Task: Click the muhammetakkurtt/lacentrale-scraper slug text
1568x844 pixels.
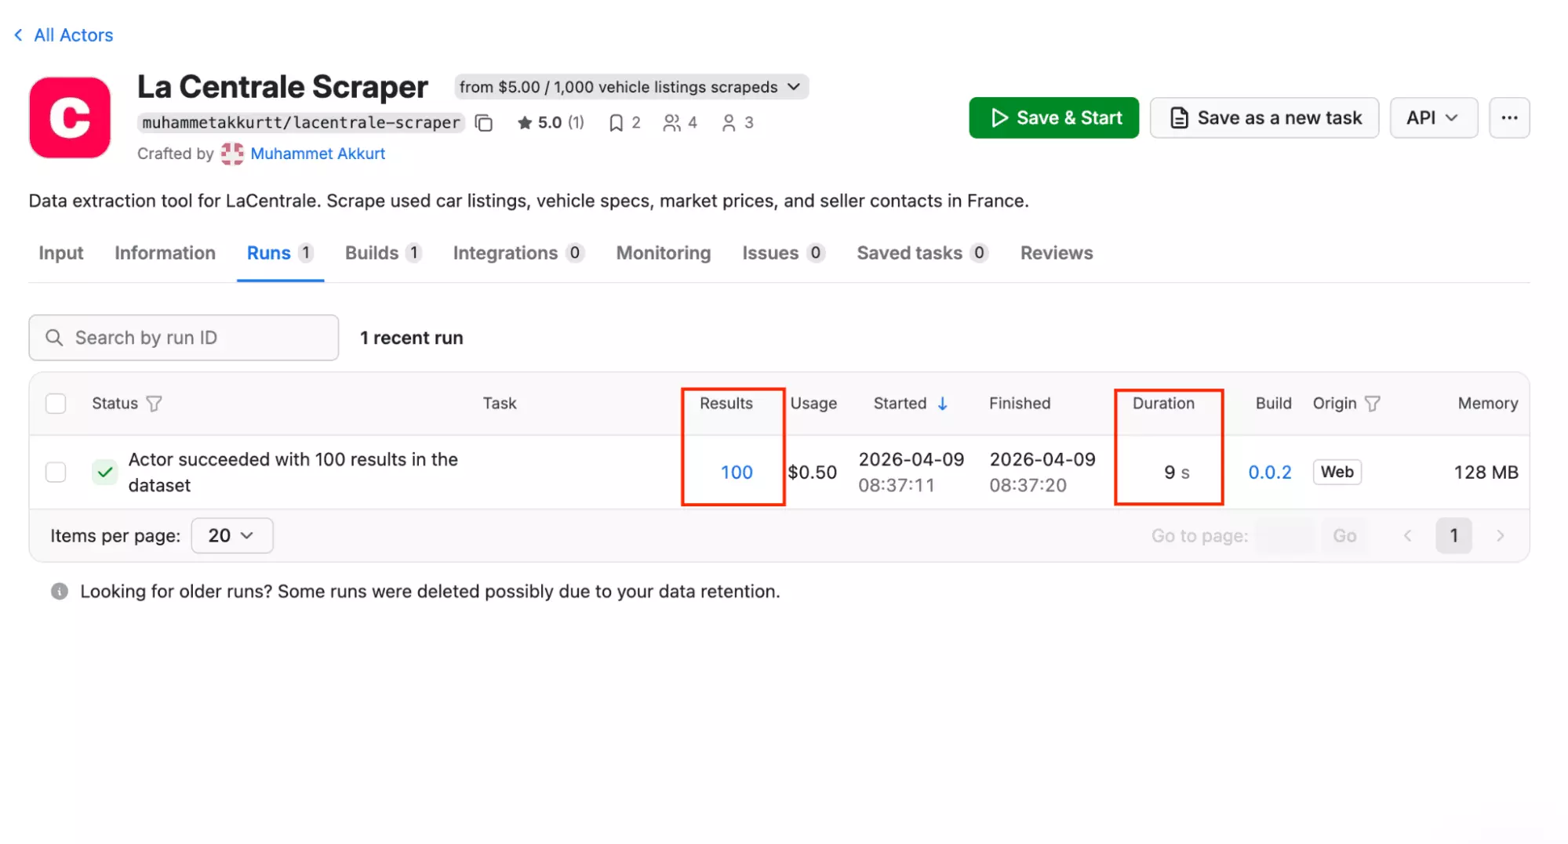Action: tap(301, 123)
